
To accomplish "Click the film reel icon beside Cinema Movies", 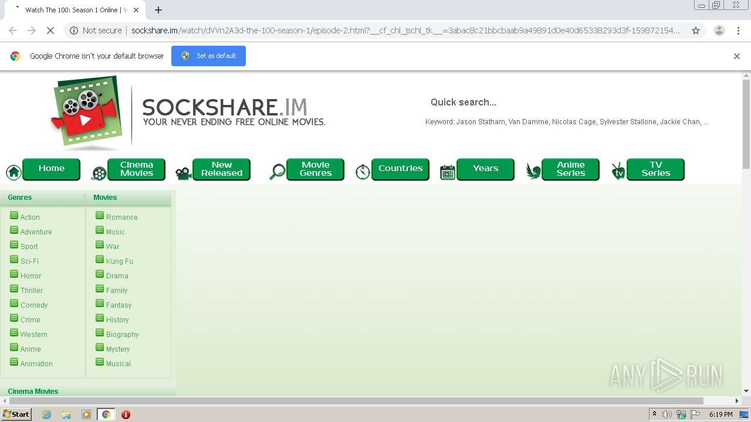I will (99, 173).
